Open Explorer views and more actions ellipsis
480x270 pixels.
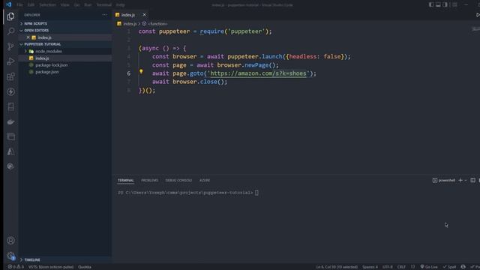[105, 15]
